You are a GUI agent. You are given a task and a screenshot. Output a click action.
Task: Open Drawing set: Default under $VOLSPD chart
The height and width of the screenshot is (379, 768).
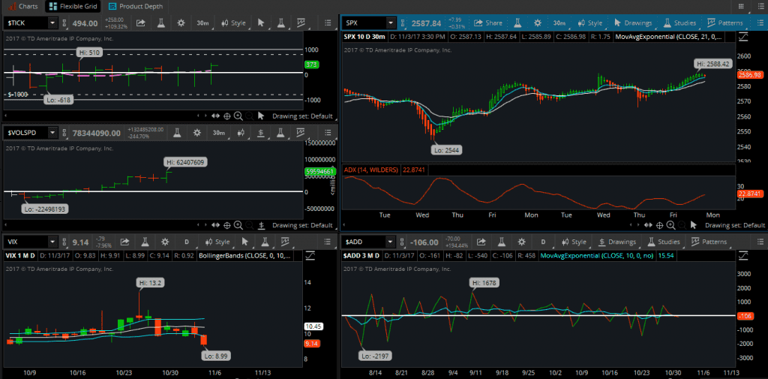click(x=302, y=225)
